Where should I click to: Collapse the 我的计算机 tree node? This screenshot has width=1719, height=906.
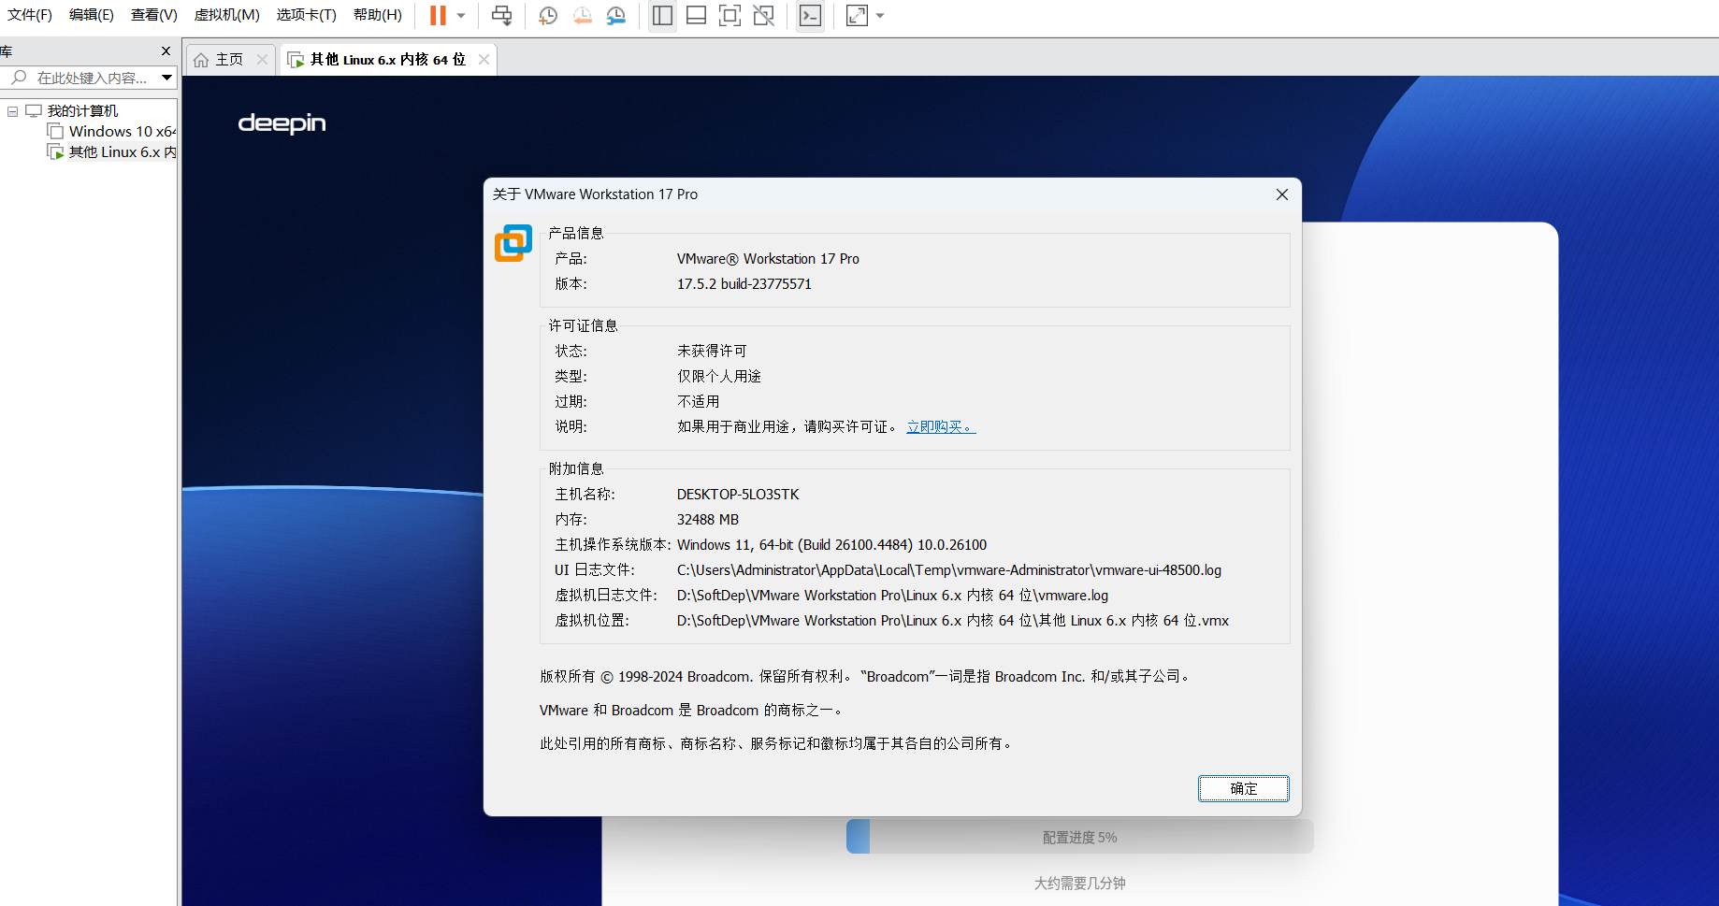13,111
